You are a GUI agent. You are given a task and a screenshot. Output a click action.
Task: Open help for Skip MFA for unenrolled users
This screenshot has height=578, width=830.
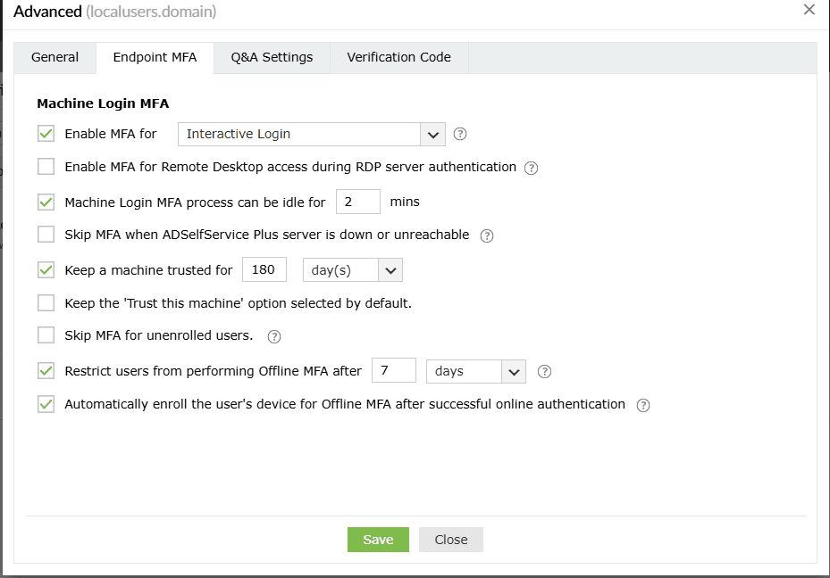(x=274, y=336)
